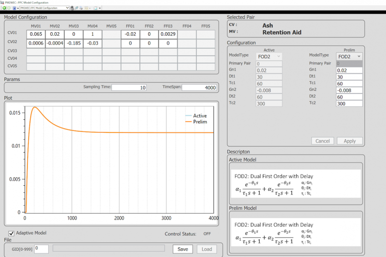This screenshot has height=257, width=386.
Task: Open the PM2WEC PPC Model Configuration display selector
Action: [x=44, y=8]
